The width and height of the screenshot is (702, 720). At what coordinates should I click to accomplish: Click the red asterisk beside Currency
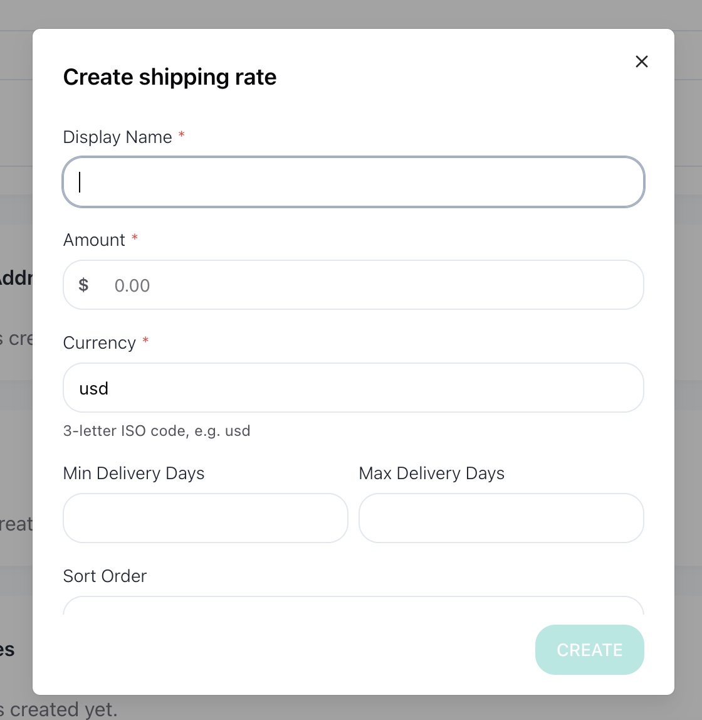click(145, 341)
